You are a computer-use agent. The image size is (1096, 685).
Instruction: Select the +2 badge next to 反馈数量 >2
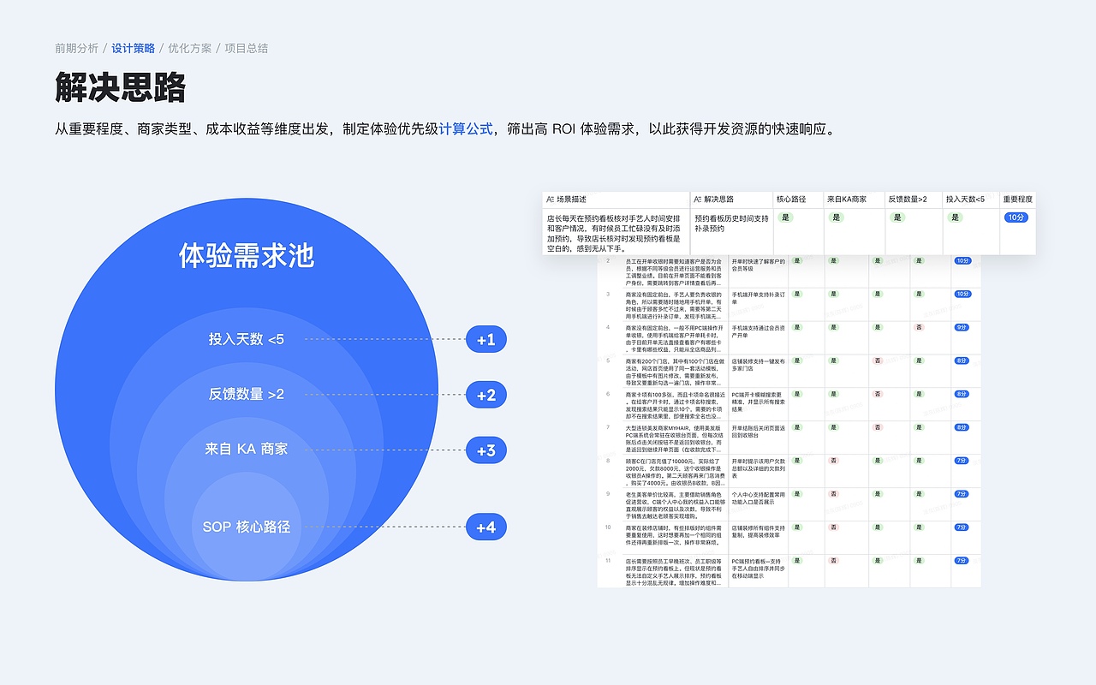[485, 395]
